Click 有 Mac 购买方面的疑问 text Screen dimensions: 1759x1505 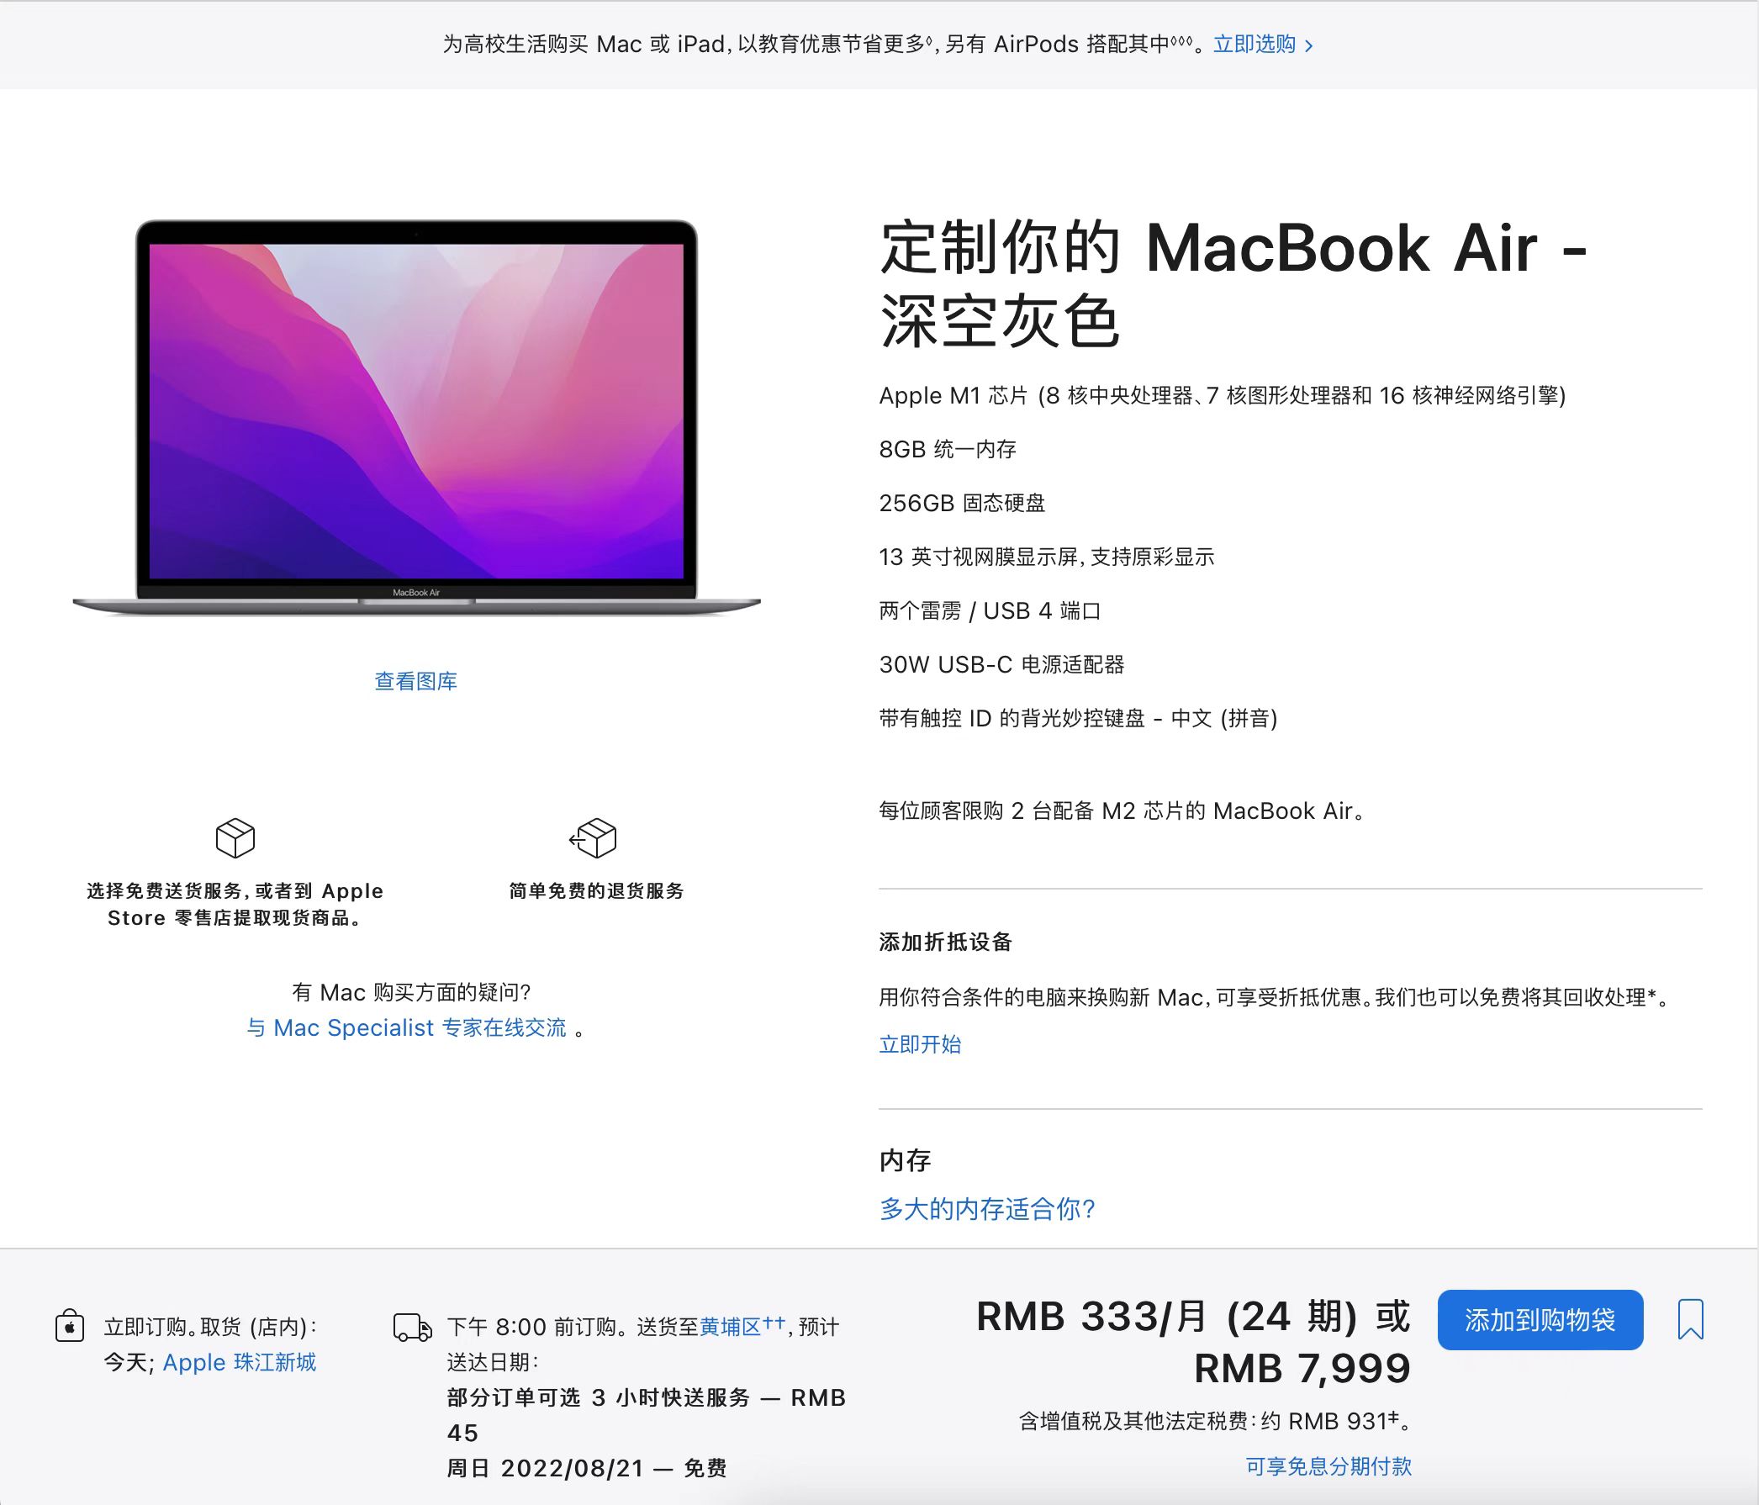click(x=411, y=992)
